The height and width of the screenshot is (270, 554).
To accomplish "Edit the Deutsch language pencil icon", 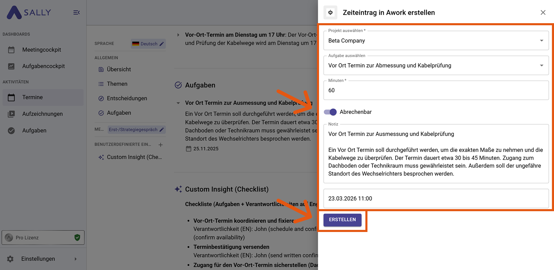I will pos(162,44).
